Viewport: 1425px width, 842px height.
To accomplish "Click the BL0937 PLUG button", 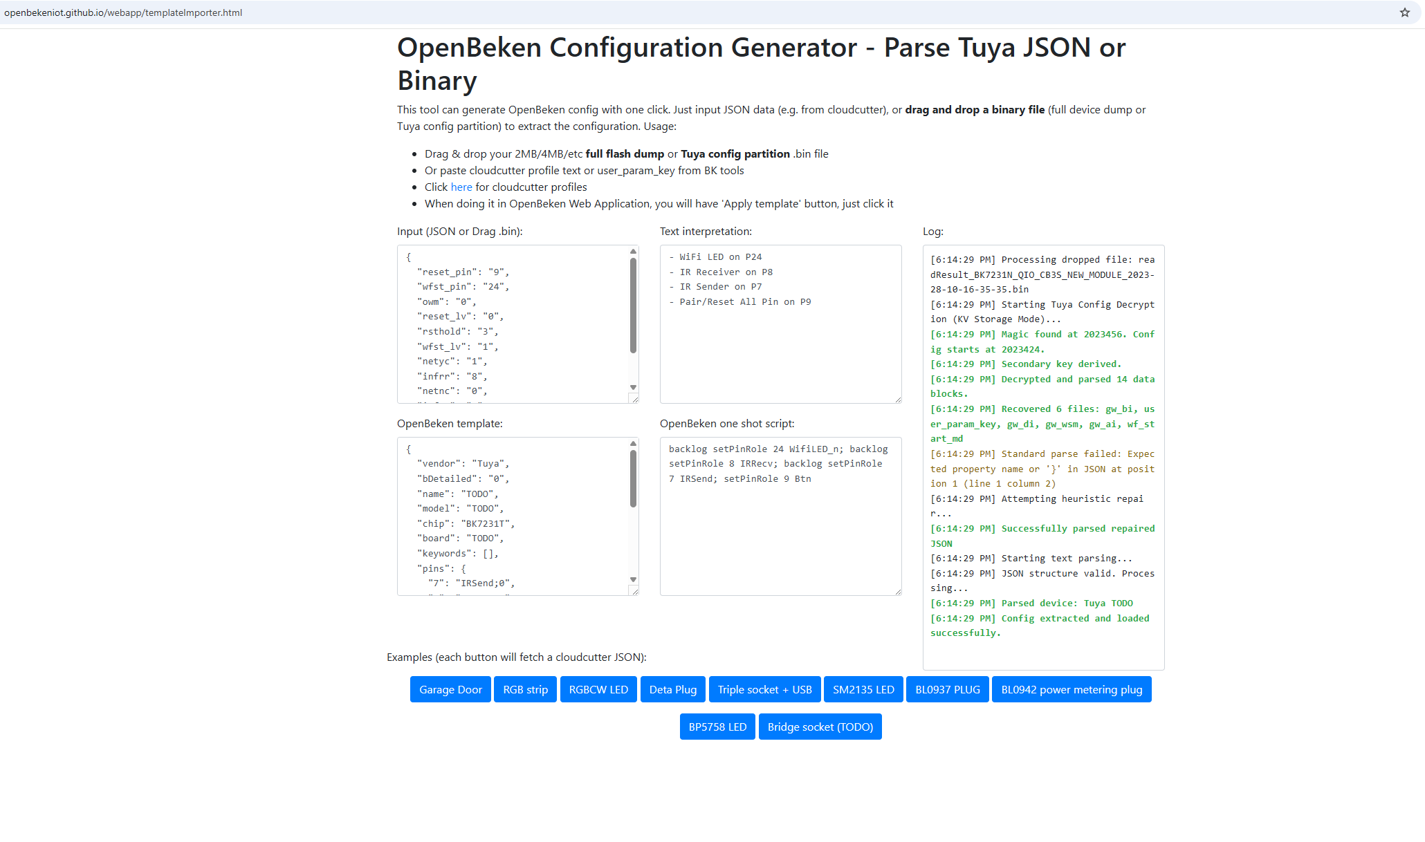I will pos(947,689).
